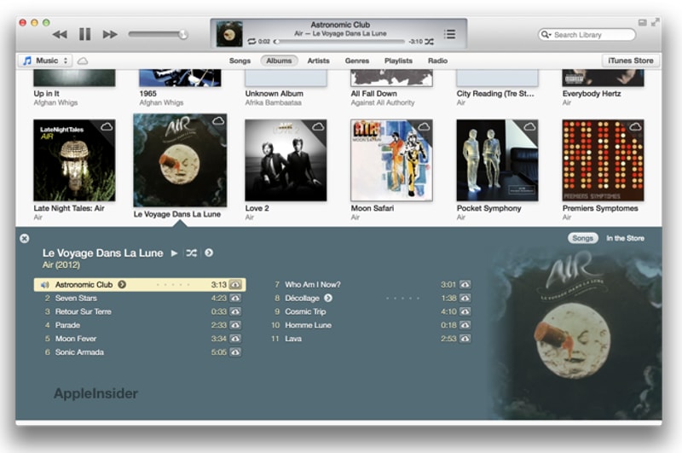
Task: Click the iCloud badge on Le Voyage Dans La Lune cover
Action: coord(218,120)
